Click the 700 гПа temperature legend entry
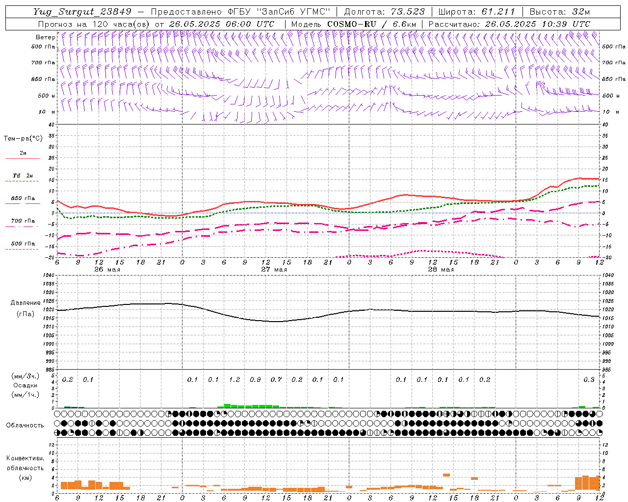 [x=23, y=221]
